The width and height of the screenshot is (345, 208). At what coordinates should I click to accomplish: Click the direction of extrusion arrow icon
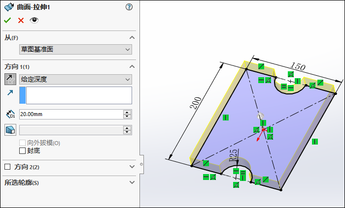pos(10,93)
